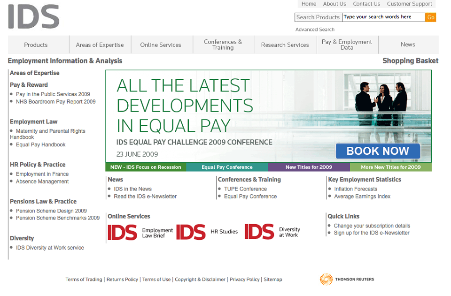This screenshot has width=451, height=296.
Task: Select More New Titles for 2009 tab
Action: pyautogui.click(x=391, y=167)
